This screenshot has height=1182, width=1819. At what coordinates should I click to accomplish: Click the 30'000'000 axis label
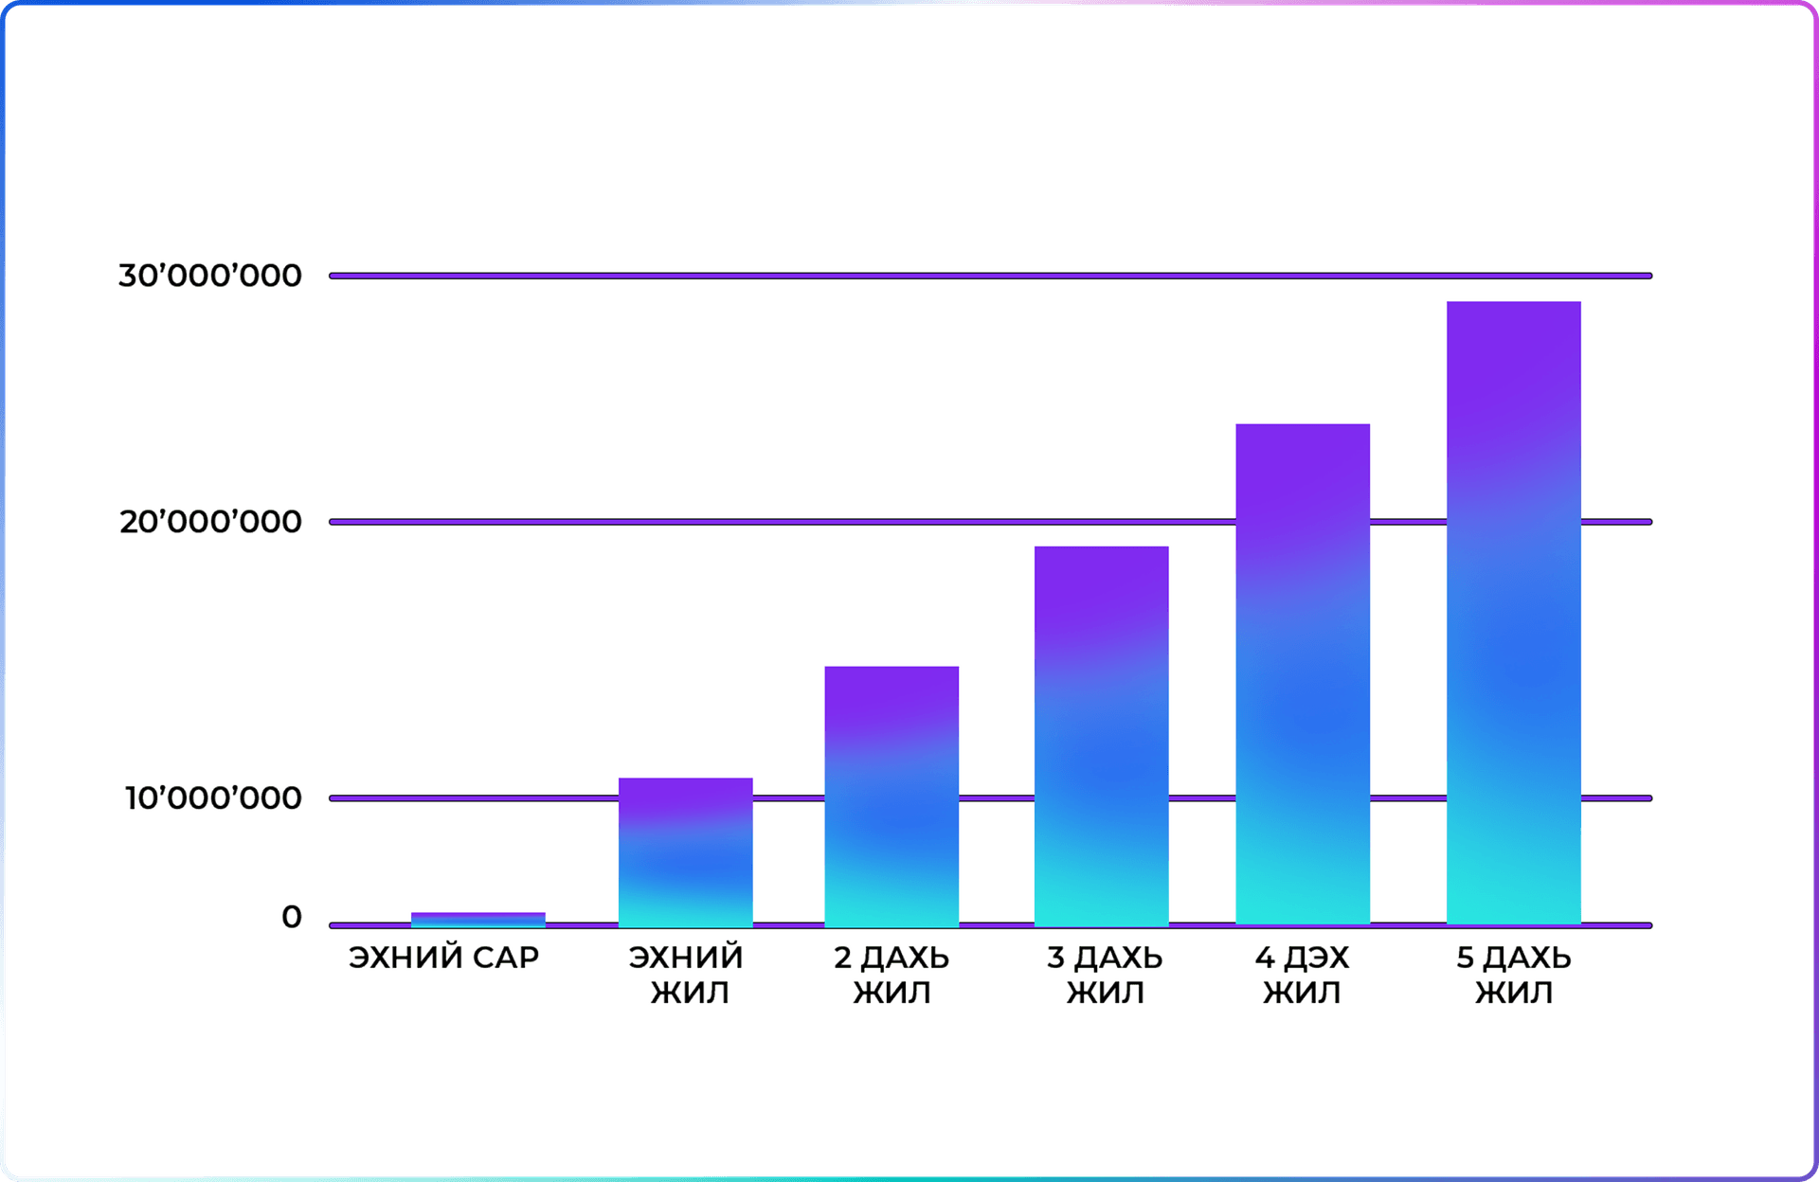209,276
